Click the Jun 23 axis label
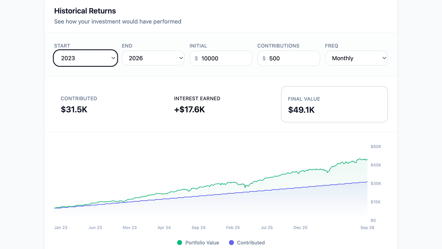 point(95,228)
